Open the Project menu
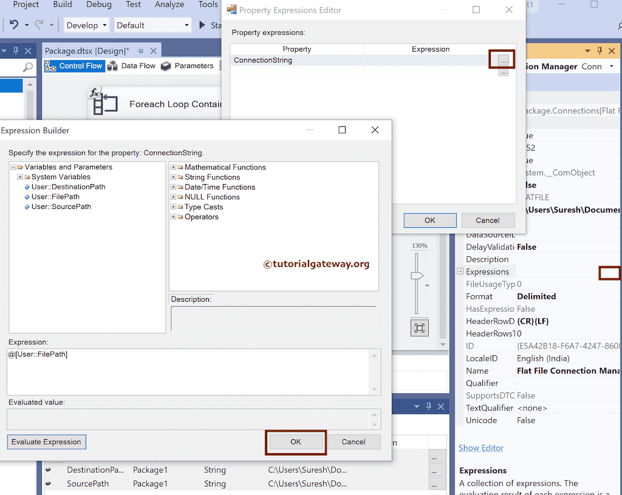 [x=26, y=4]
